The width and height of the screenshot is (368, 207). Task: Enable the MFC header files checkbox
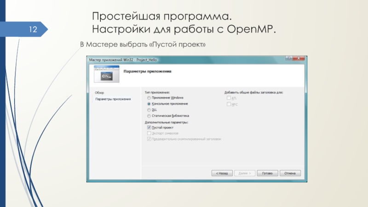[228, 104]
